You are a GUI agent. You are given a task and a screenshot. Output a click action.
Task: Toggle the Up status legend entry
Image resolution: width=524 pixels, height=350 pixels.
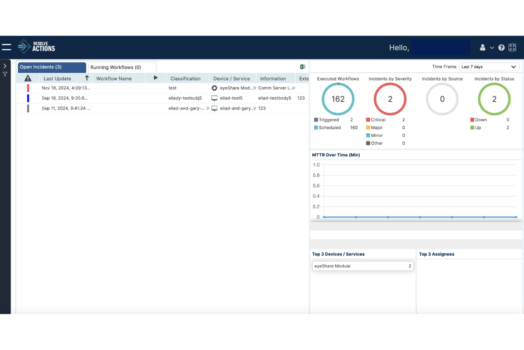pos(476,128)
